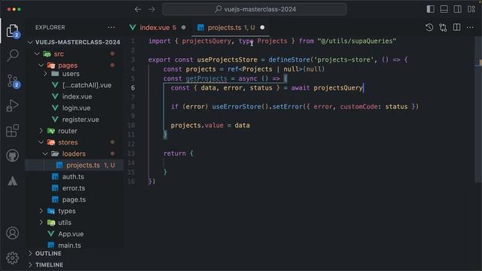The width and height of the screenshot is (482, 271).
Task: Open the Source Control view
Action: 12,81
